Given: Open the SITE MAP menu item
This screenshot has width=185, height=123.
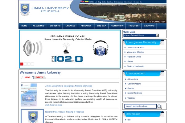Looking at the screenshot, I should pos(101,26).
